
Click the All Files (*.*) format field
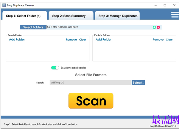(x=90, y=83)
